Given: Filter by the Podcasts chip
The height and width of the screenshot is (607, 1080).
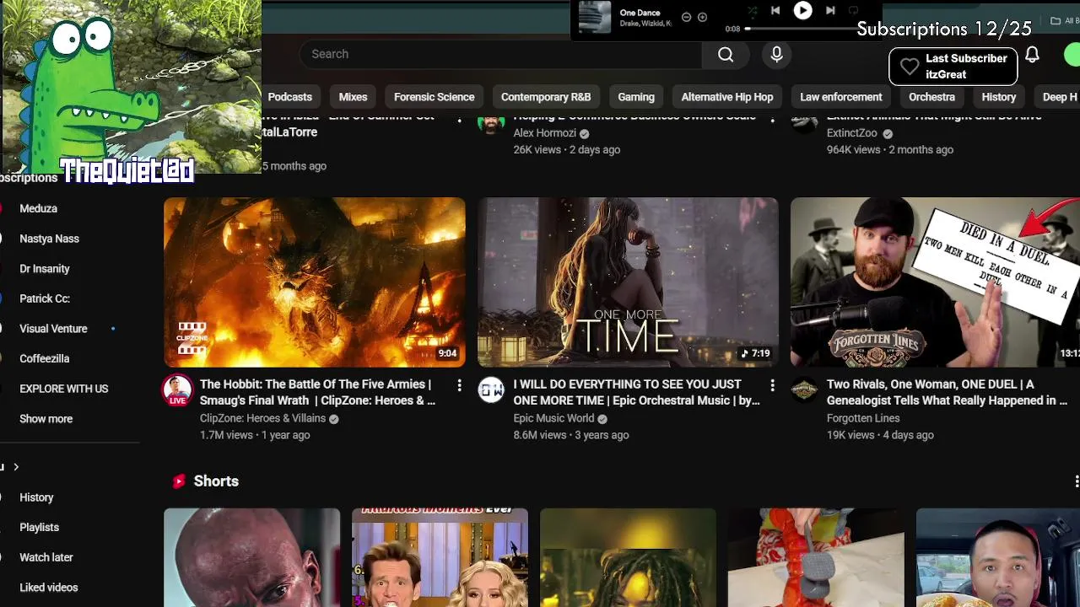Looking at the screenshot, I should [290, 97].
